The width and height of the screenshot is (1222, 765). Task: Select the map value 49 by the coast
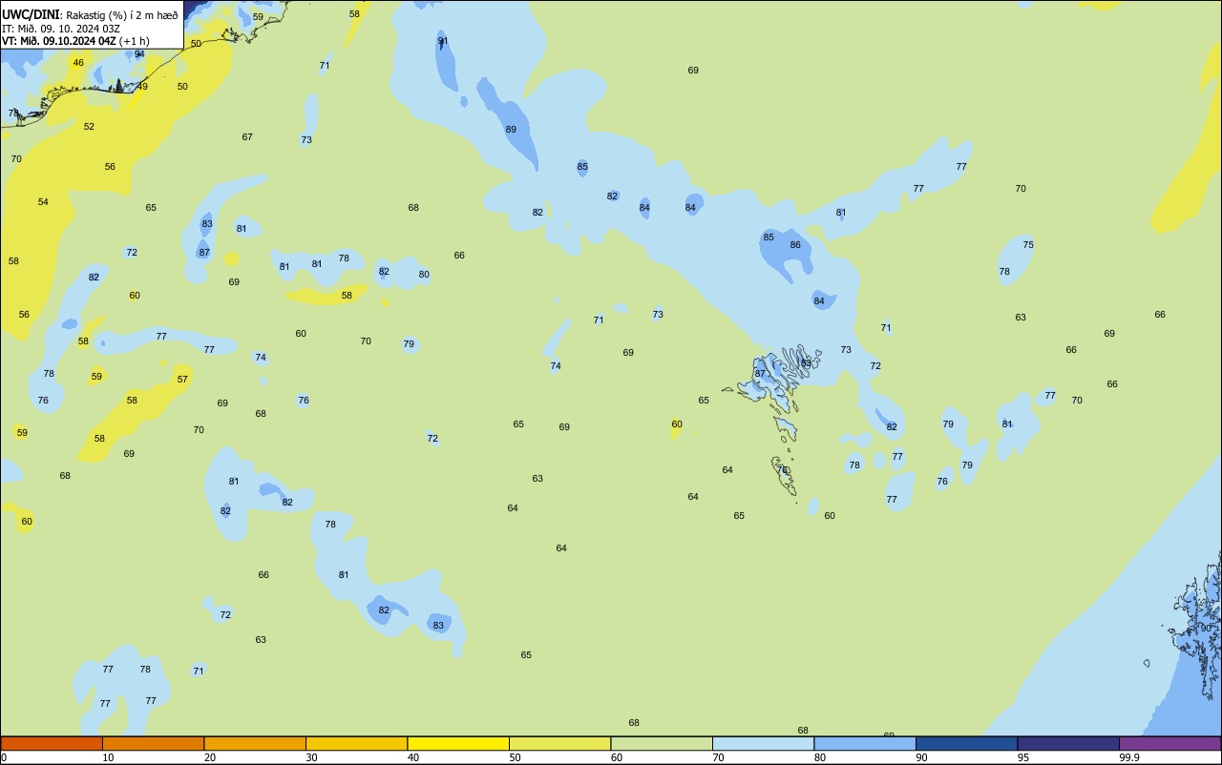pyautogui.click(x=142, y=87)
